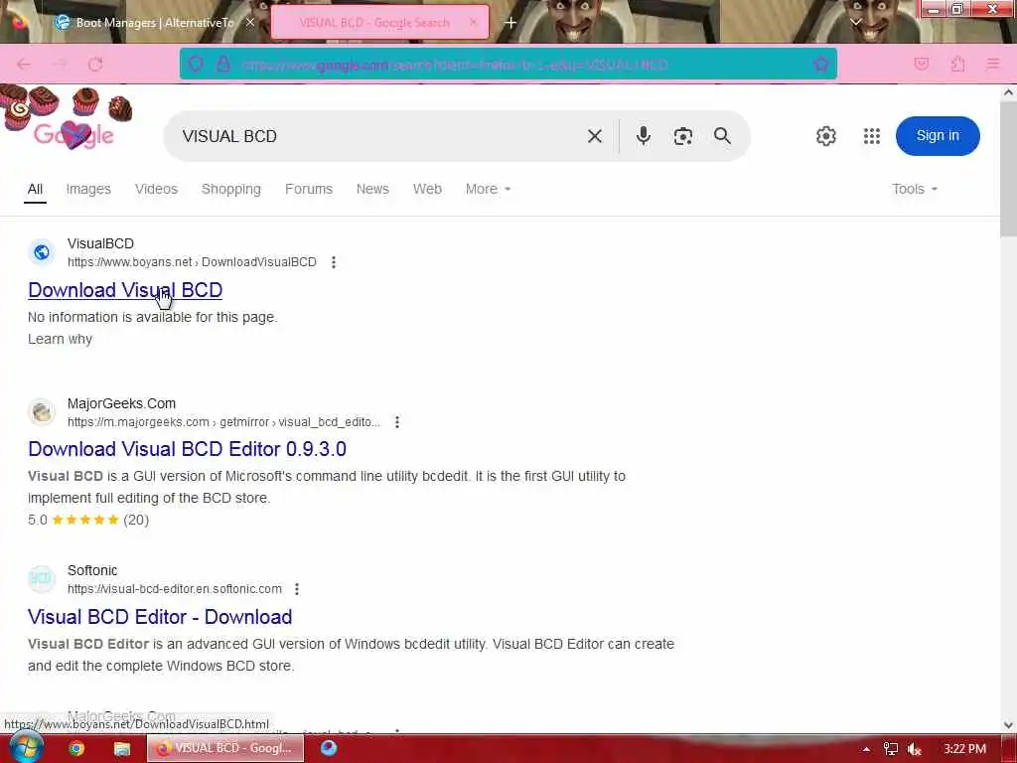This screenshot has height=763, width=1017.
Task: Open more options for Softonic result
Action: (x=296, y=589)
